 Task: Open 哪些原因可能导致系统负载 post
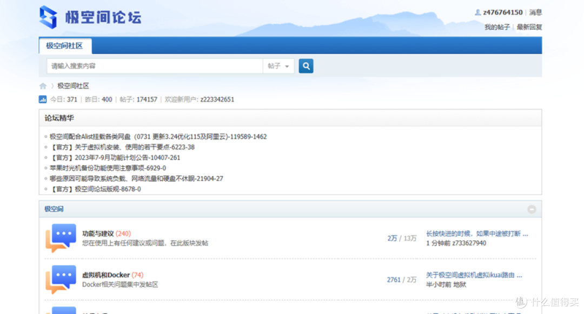pyautogui.click(x=136, y=178)
